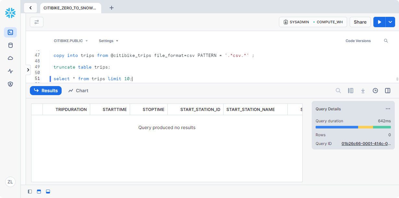Open the Data database icon in sidebar

[10, 45]
